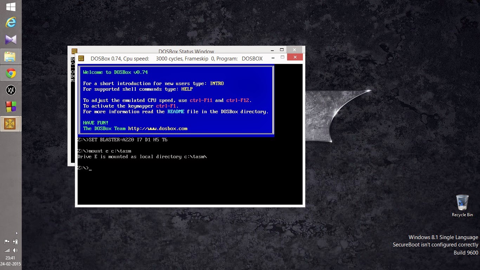This screenshot has height=270, width=480.
Task: Click the DOSBox 0.74 title bar text
Action: tap(177, 59)
